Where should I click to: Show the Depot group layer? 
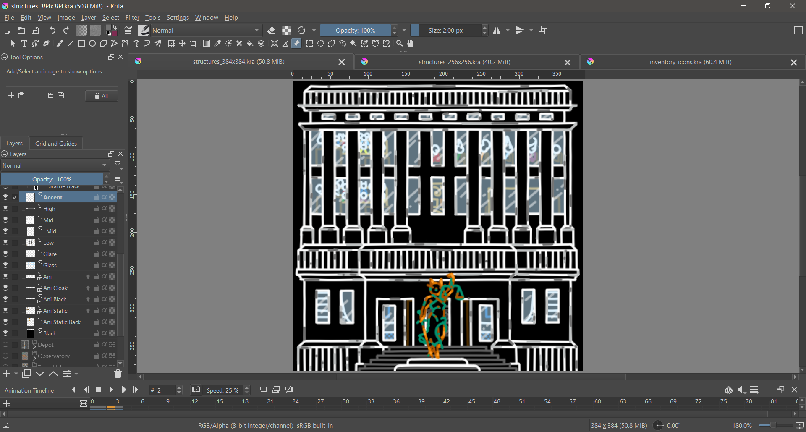tap(5, 345)
